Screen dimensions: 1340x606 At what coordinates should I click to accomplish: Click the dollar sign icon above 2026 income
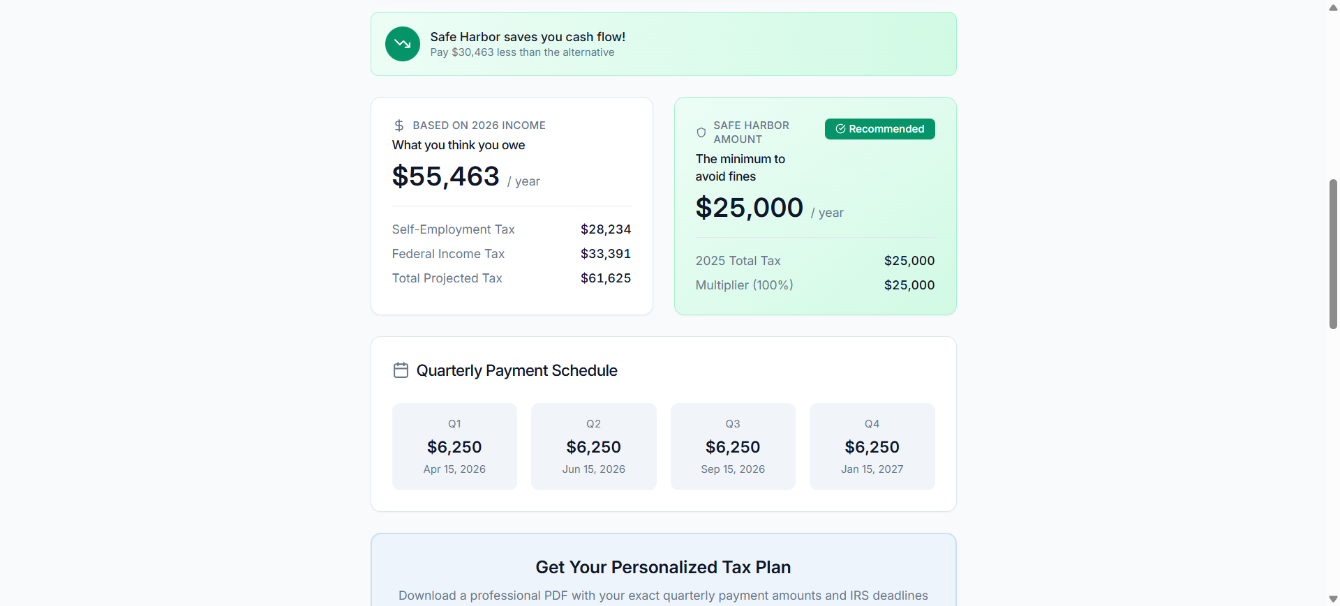399,126
